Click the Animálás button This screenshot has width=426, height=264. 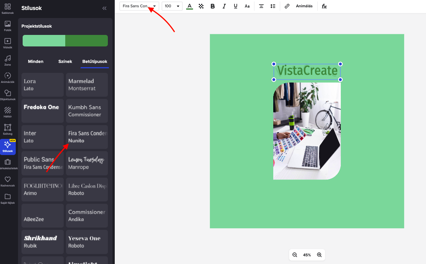(304, 6)
